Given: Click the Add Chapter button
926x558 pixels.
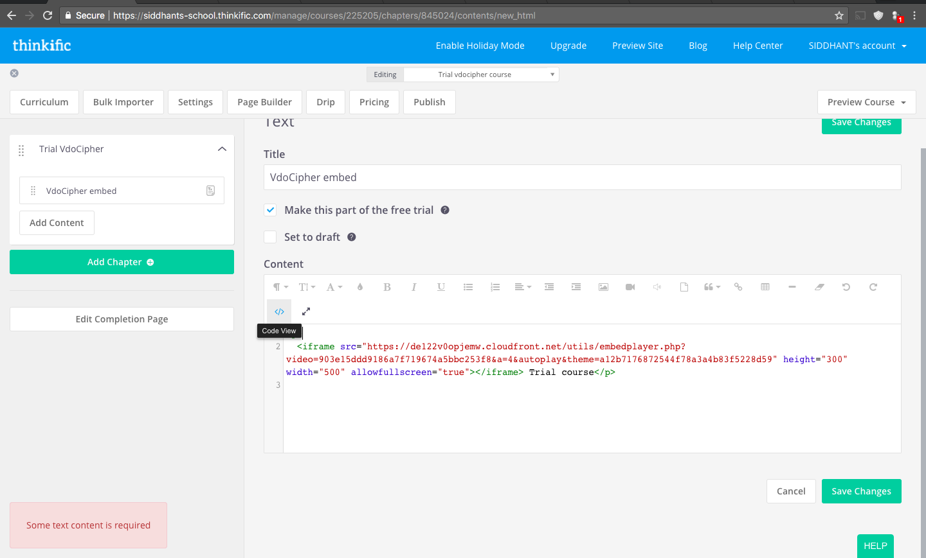Looking at the screenshot, I should click(122, 262).
